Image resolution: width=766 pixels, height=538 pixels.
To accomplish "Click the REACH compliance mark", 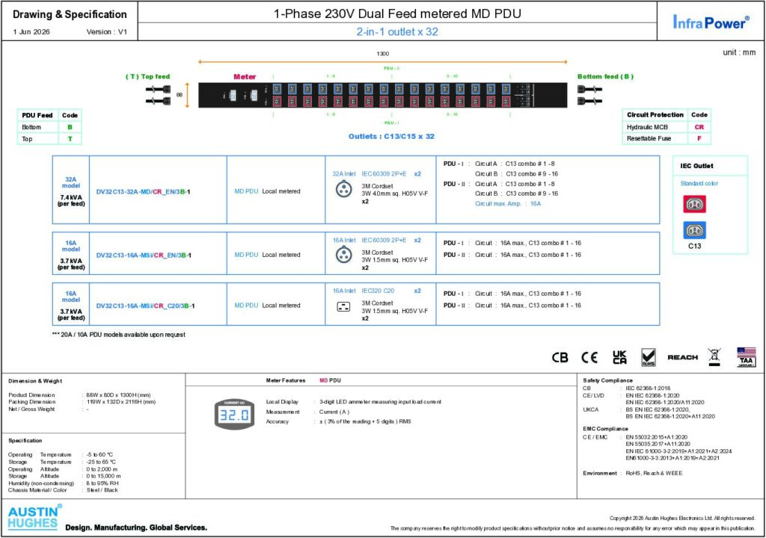I will [x=682, y=357].
